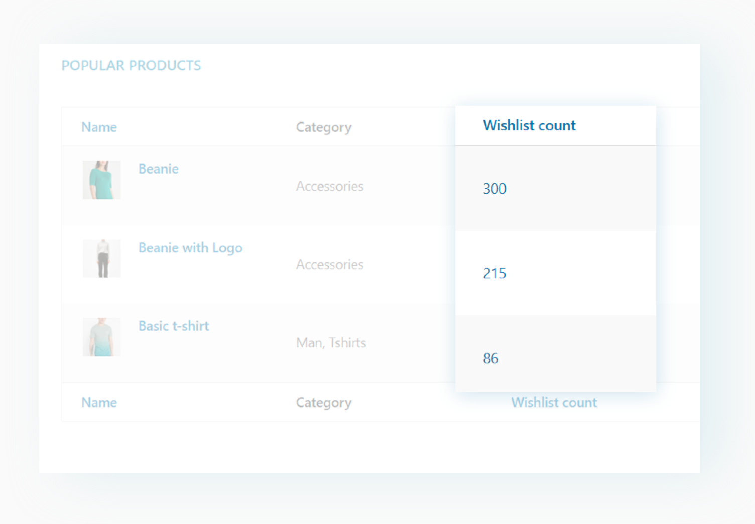Go to the Basic t-shirt product page

point(173,326)
